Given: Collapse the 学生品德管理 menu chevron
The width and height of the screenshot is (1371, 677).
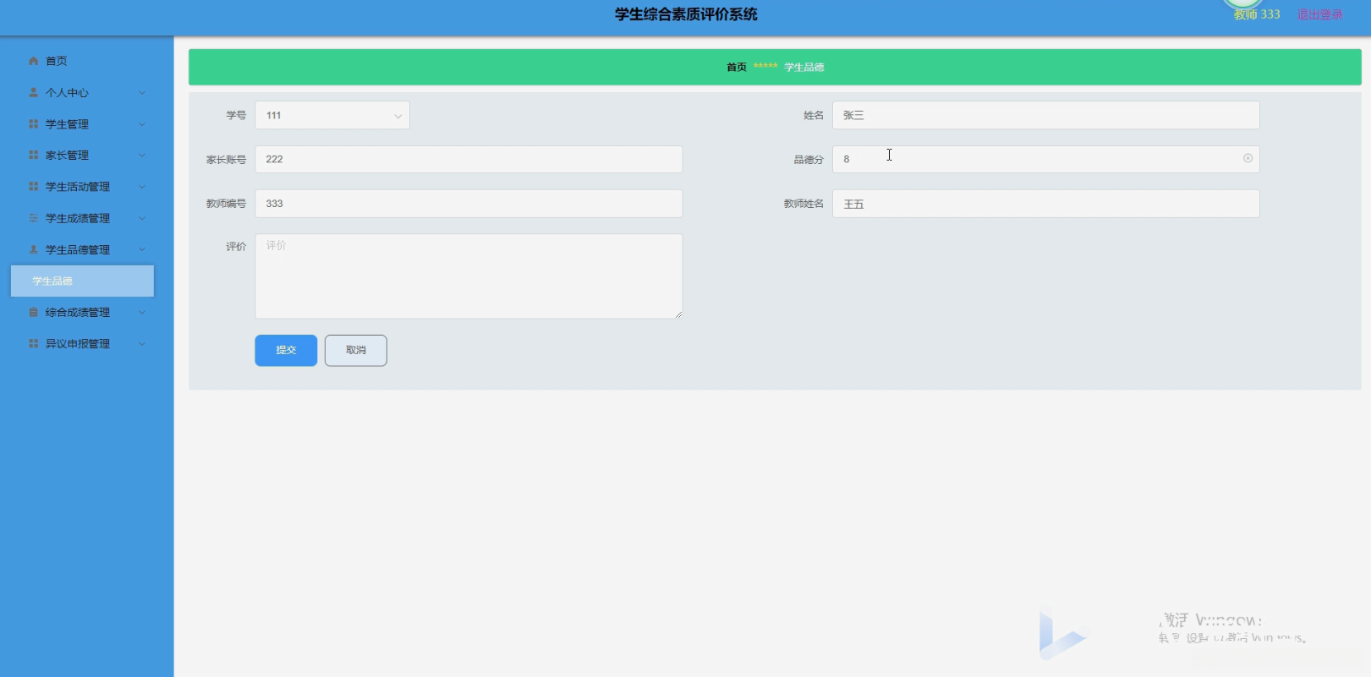Looking at the screenshot, I should [142, 249].
